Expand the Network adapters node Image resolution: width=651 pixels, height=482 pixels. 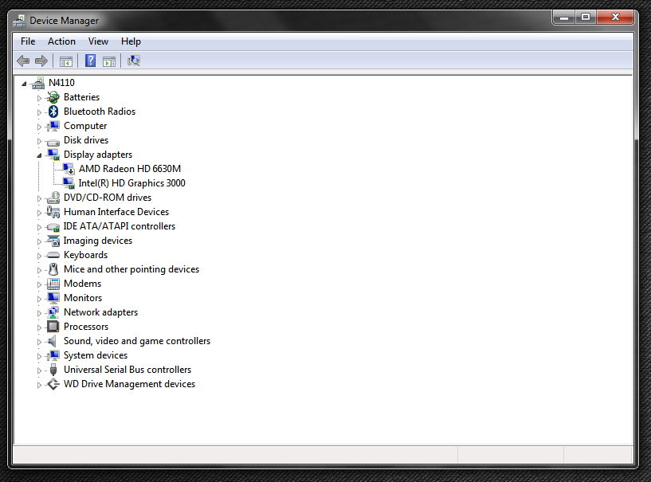(39, 313)
